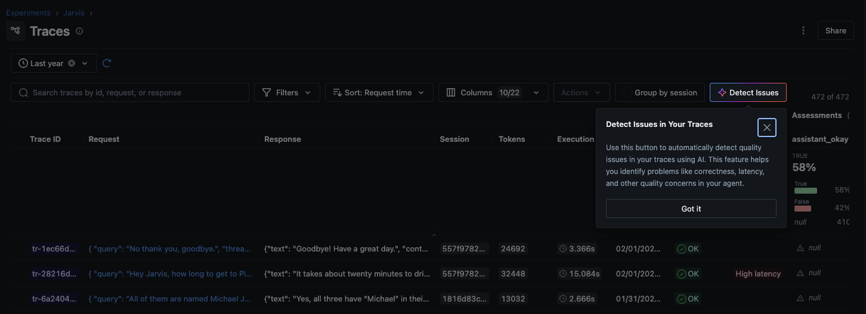Viewport: 866px width, 314px height.
Task: Close the Detect Issues popover with X
Action: tap(766, 128)
